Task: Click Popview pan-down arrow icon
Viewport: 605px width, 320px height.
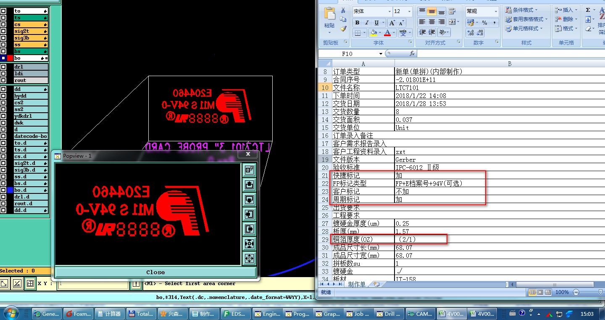Action: click(249, 199)
